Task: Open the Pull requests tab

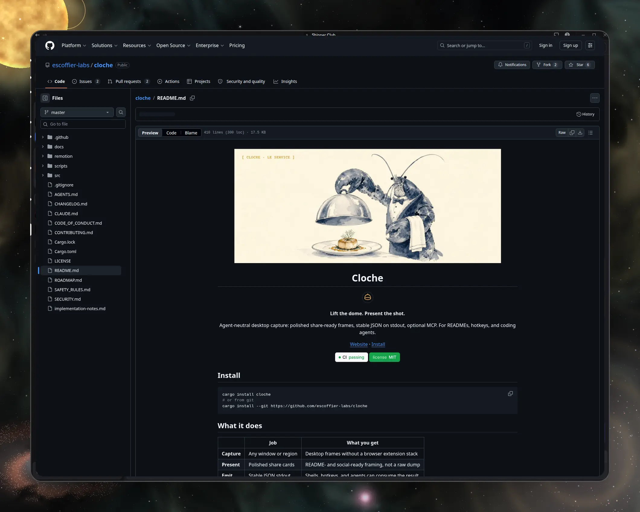Action: point(129,81)
